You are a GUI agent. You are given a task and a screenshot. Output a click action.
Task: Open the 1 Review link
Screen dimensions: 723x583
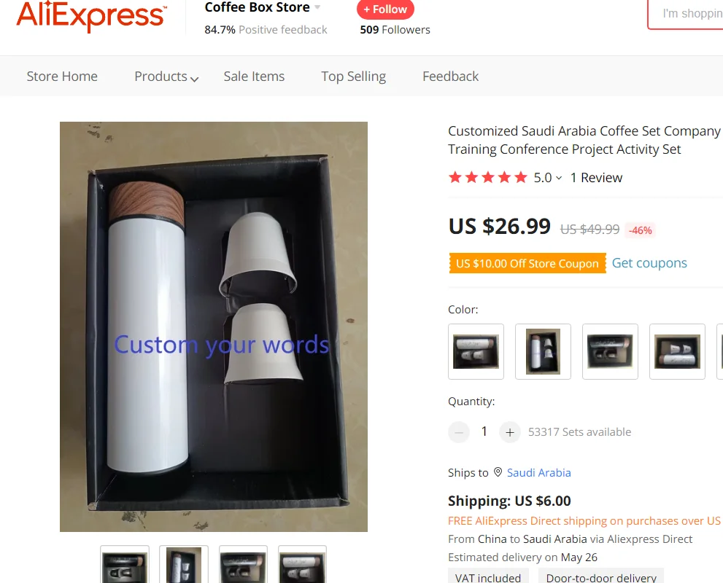[x=596, y=178]
